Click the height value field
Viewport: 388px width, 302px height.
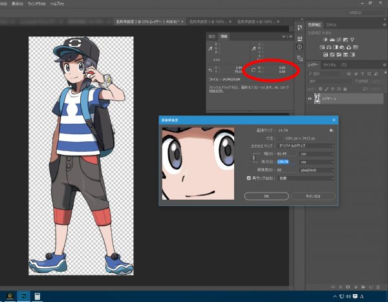(x=286, y=162)
